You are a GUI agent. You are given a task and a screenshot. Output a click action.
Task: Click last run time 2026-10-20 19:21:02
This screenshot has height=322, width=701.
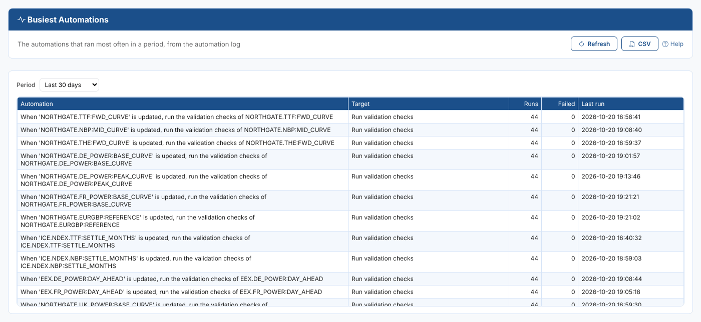pyautogui.click(x=611, y=217)
